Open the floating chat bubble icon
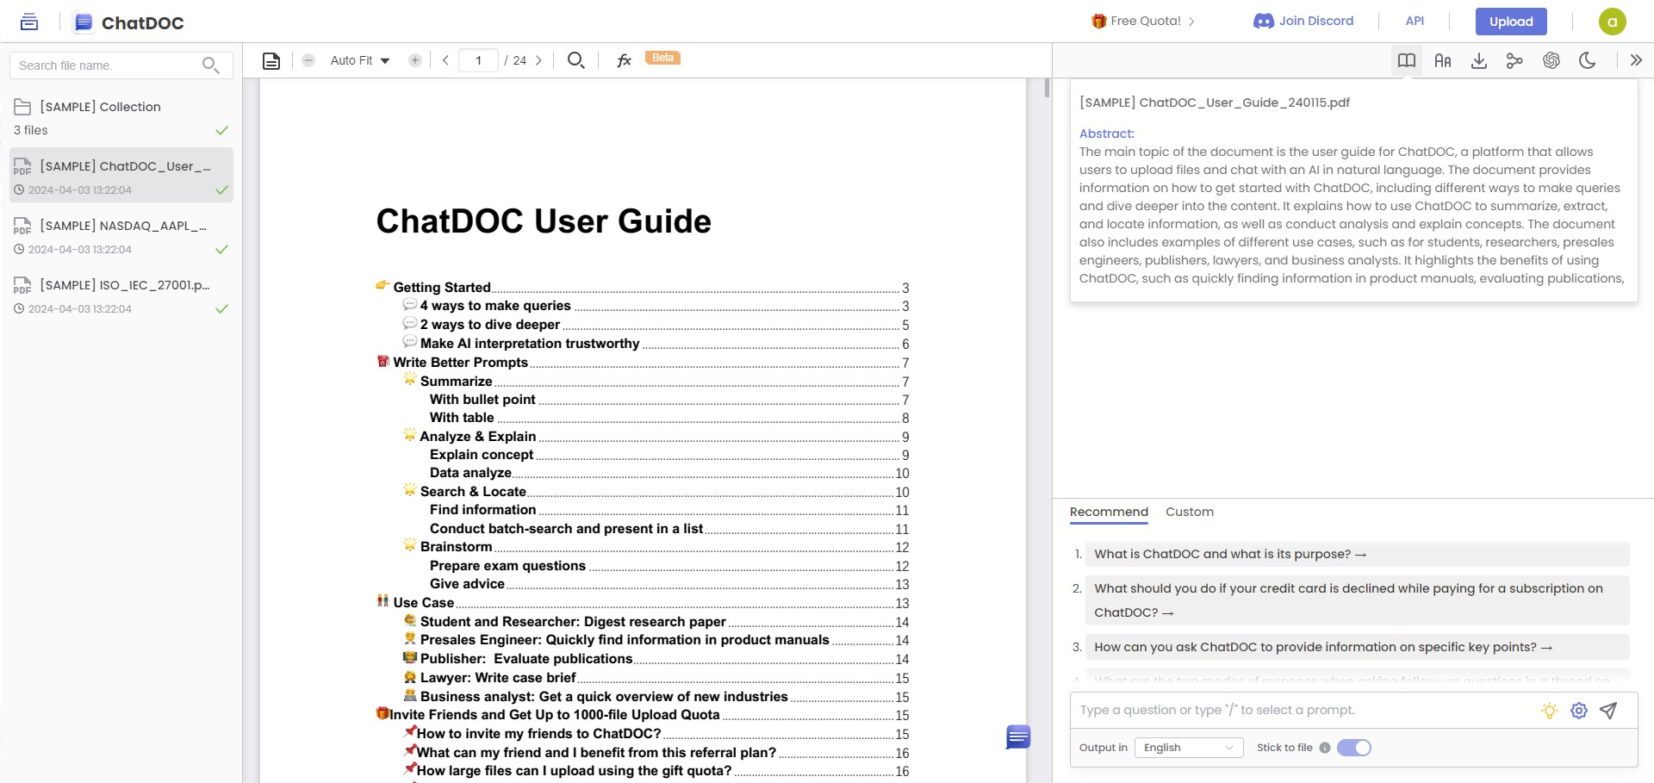 click(1018, 737)
